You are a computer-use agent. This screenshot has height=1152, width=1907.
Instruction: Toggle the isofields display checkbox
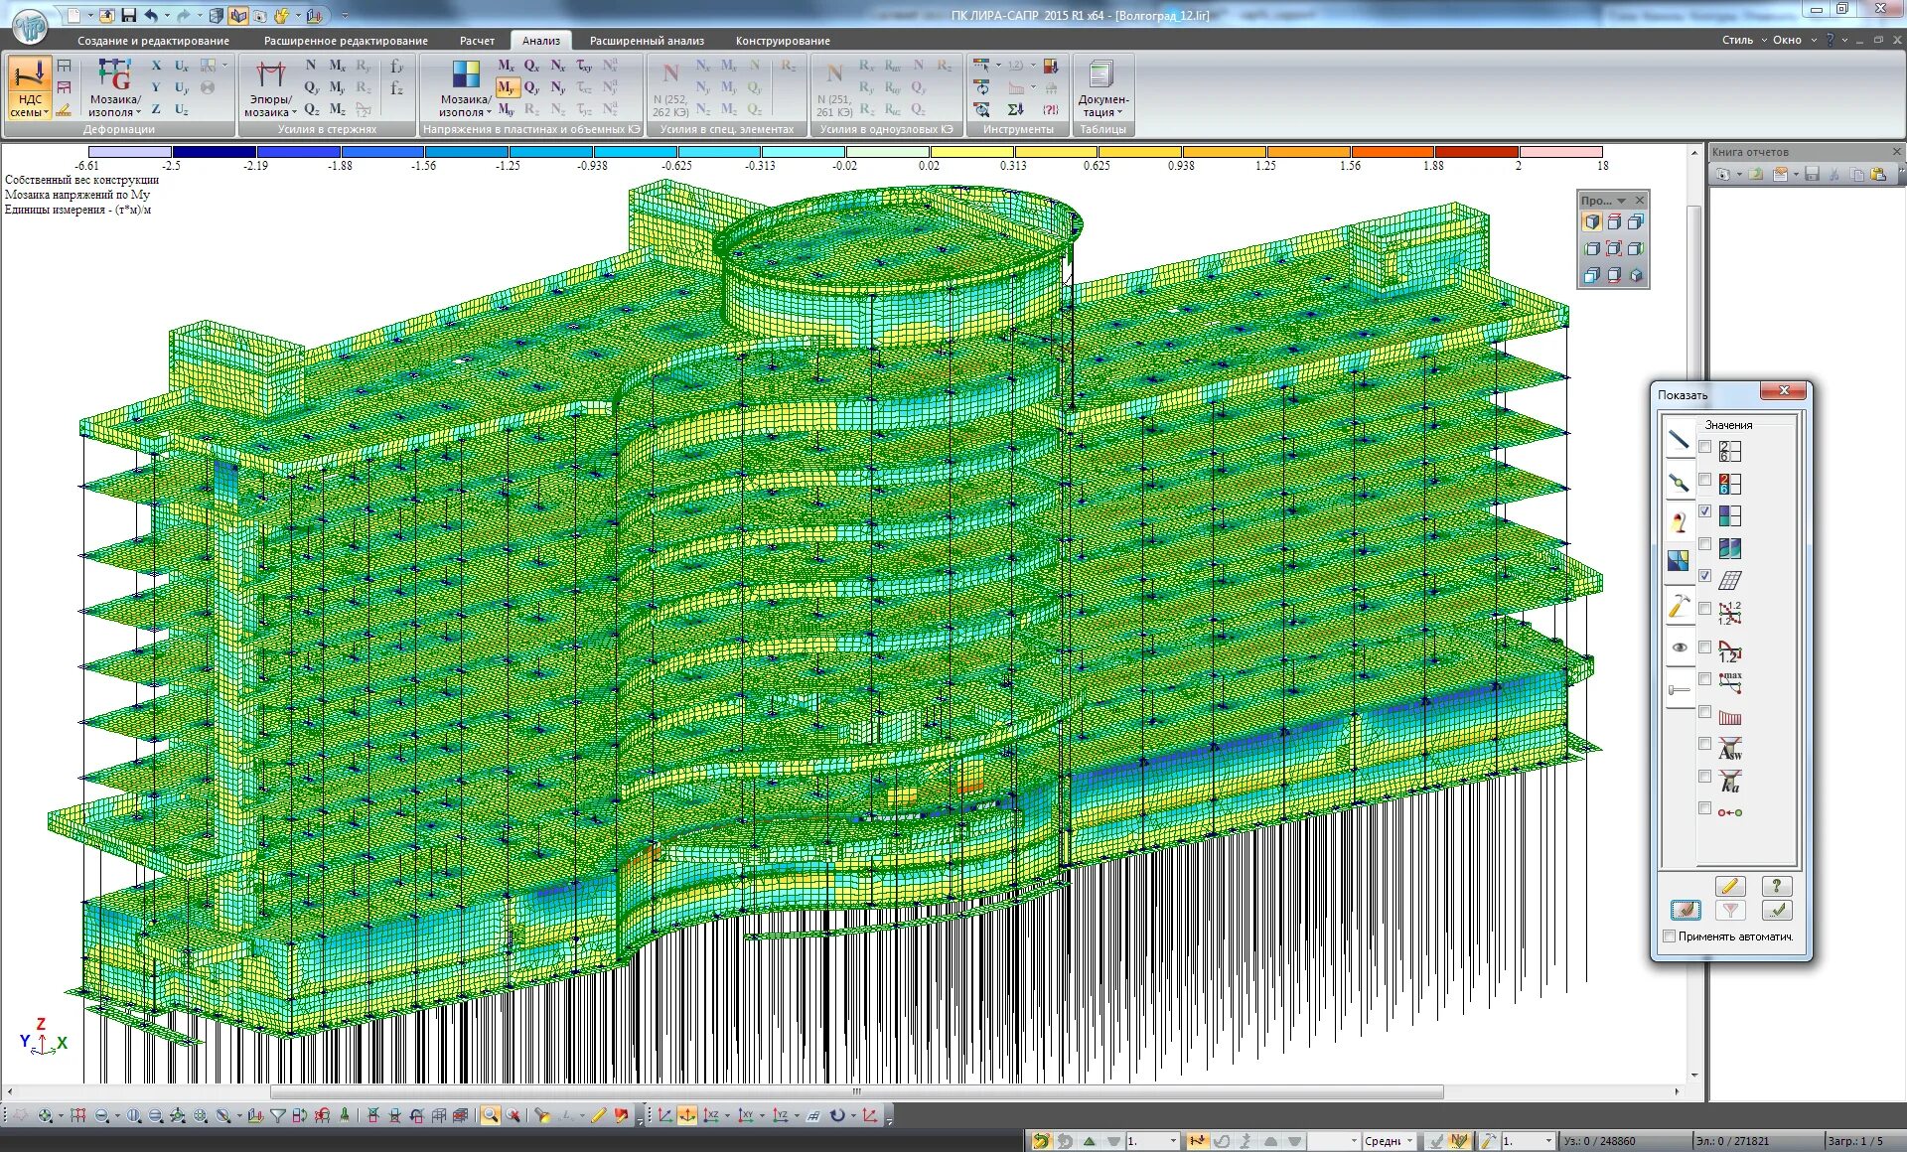click(x=1704, y=544)
